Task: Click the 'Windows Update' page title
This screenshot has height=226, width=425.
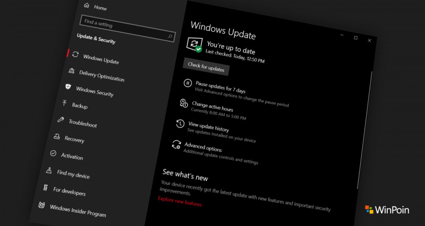Action: pyautogui.click(x=223, y=30)
